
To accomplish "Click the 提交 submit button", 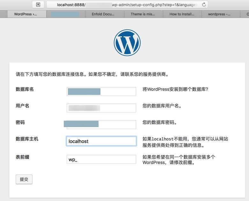I will [24, 179].
